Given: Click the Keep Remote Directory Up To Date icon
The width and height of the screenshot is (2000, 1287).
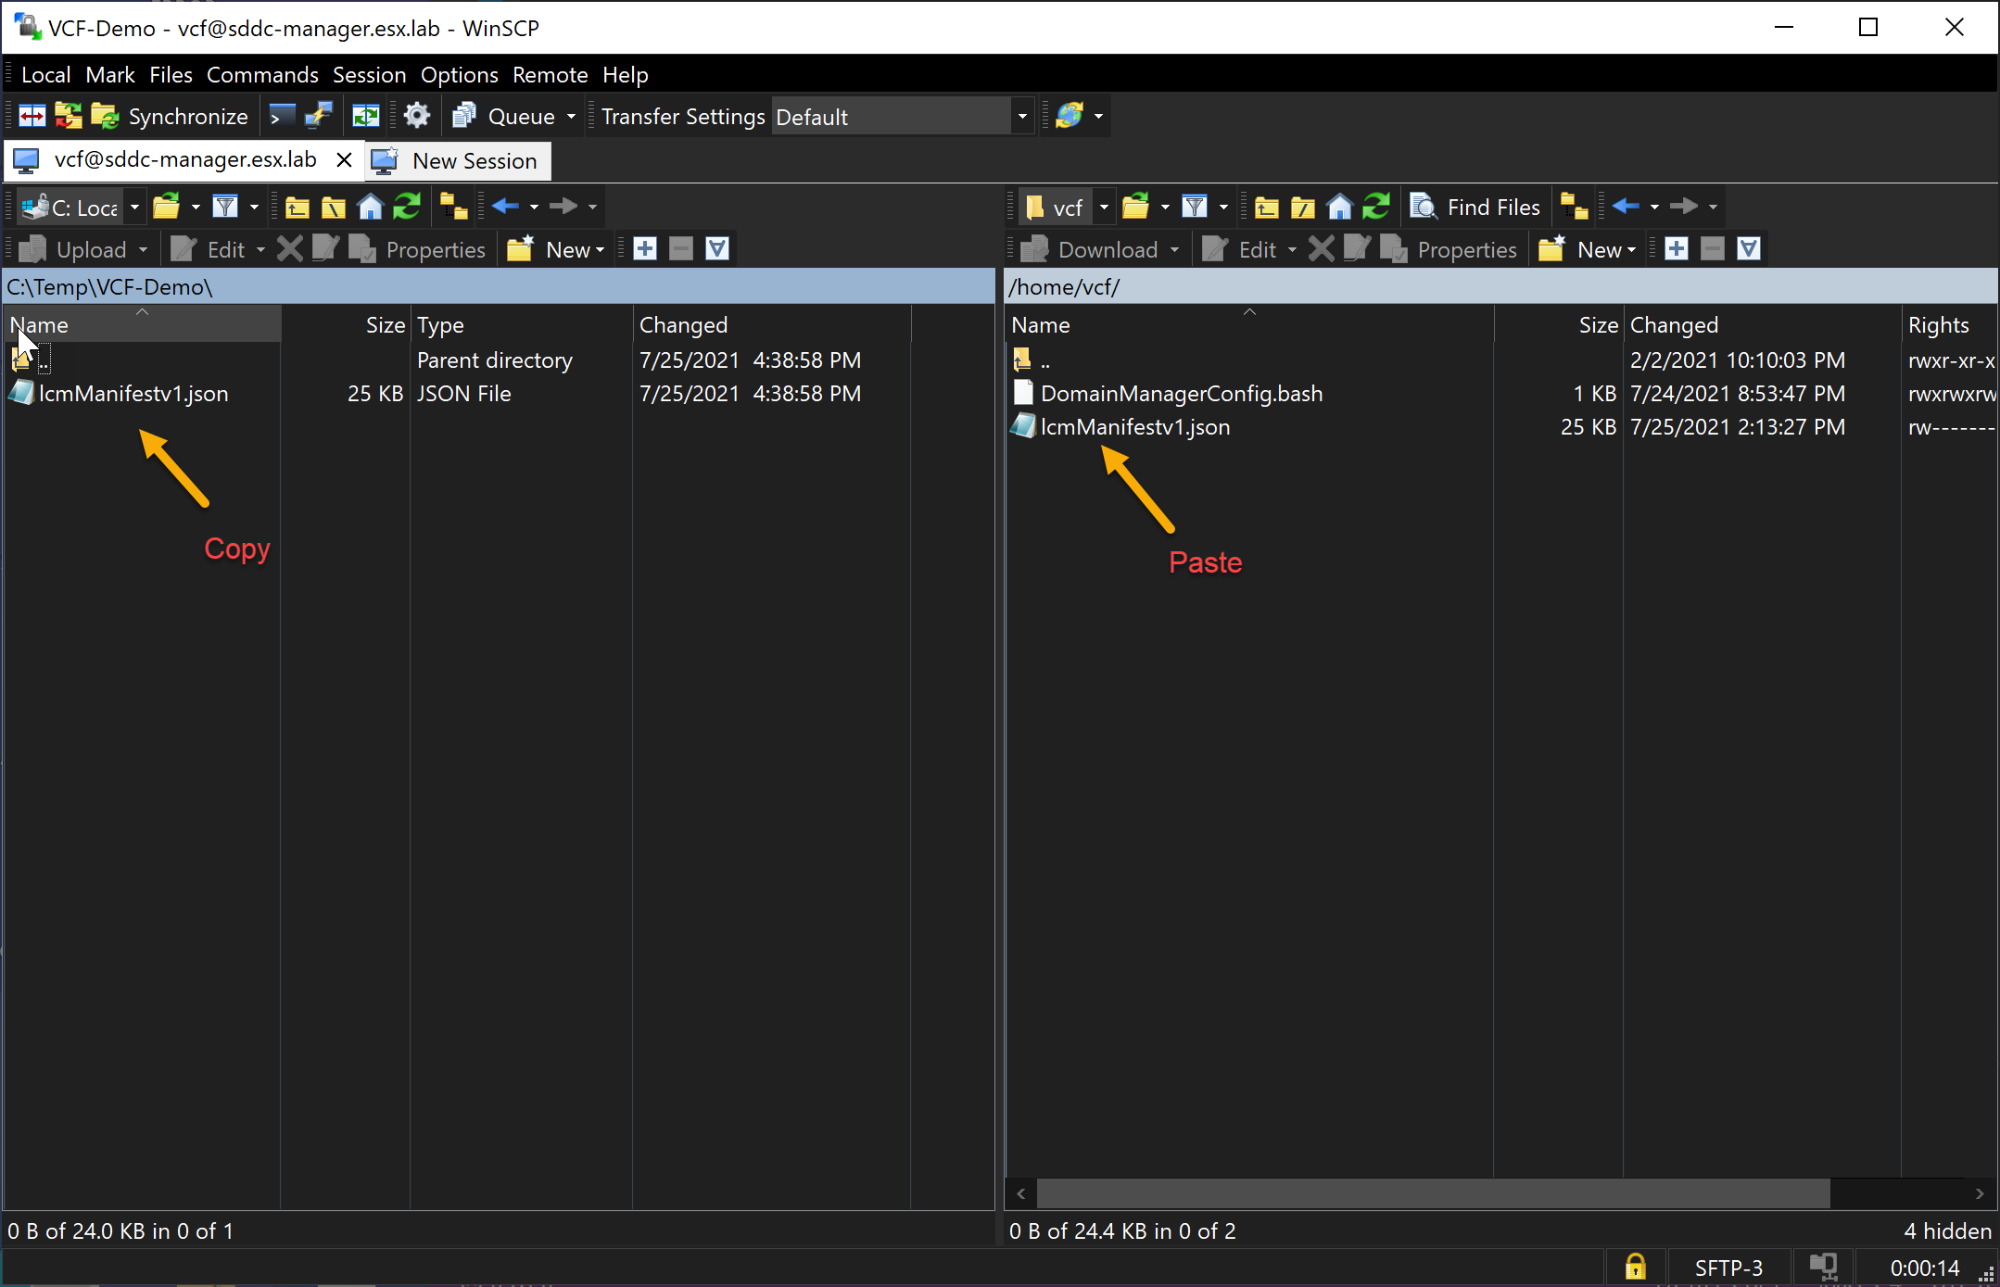Looking at the screenshot, I should pyautogui.click(x=366, y=116).
